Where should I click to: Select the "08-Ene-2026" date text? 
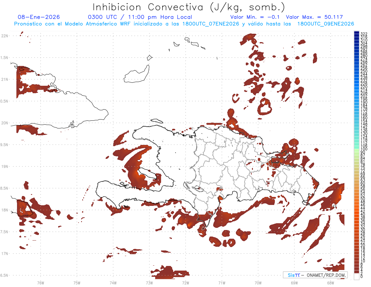click(39, 17)
